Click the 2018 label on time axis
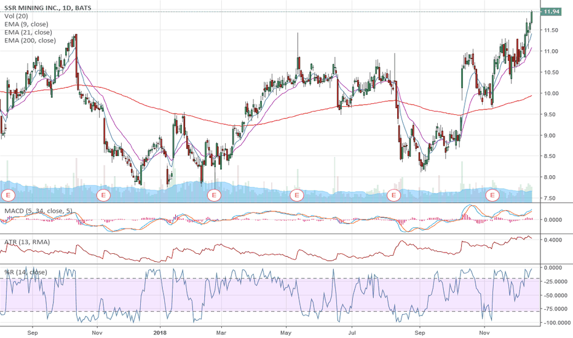 click(160, 333)
